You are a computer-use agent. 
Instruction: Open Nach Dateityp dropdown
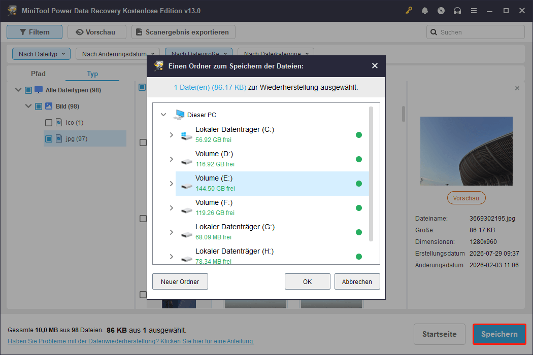41,54
